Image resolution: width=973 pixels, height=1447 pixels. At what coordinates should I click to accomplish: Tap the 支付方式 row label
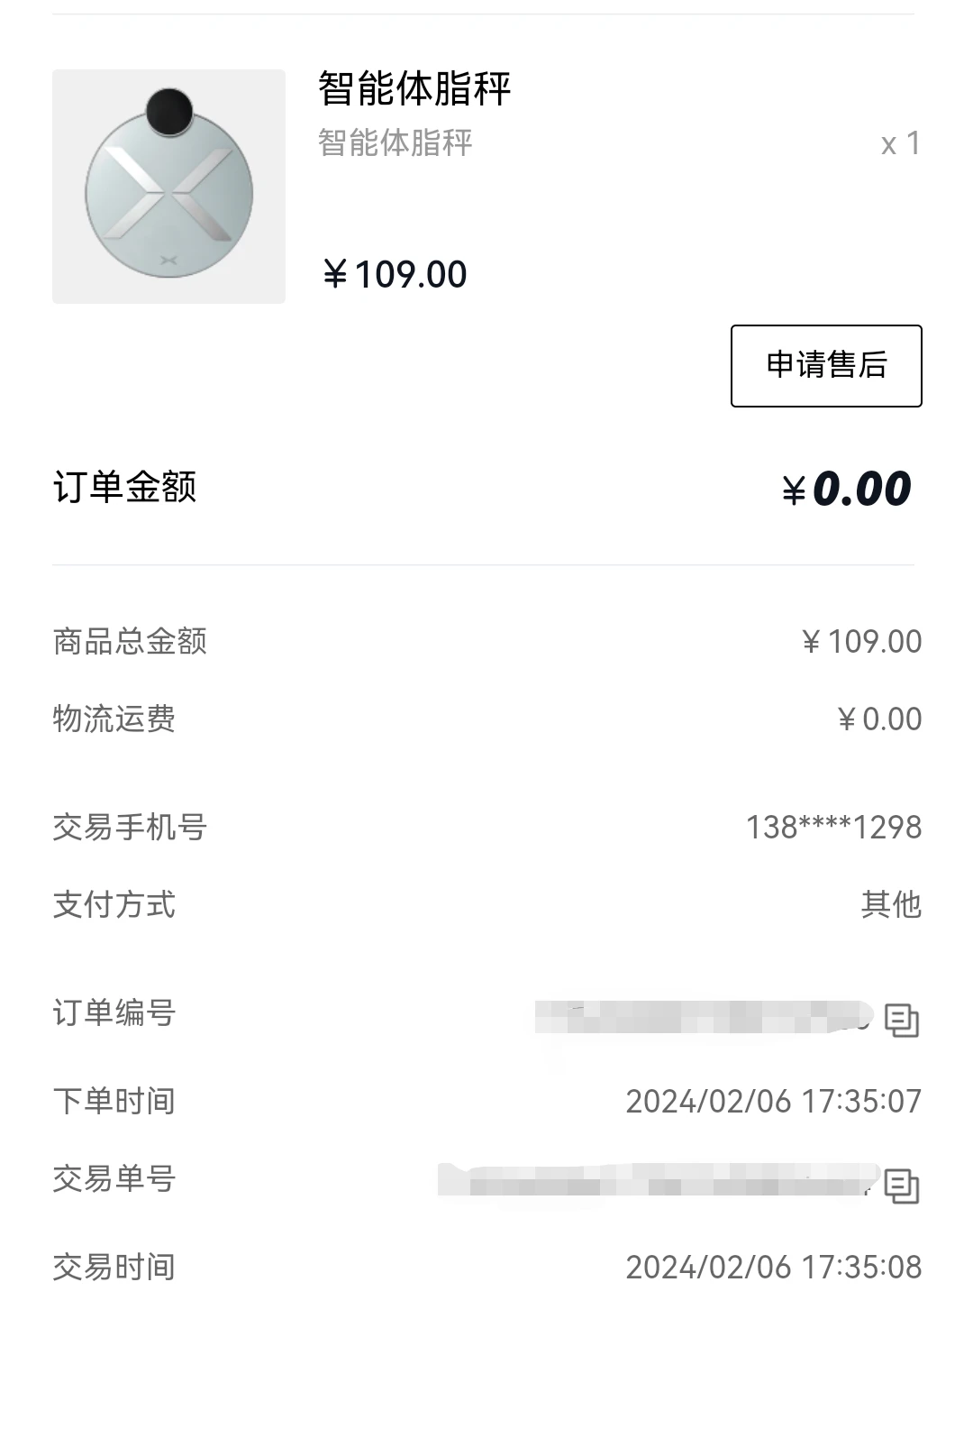[x=114, y=904]
